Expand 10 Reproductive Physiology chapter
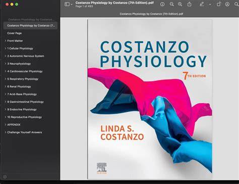 [x=6, y=117]
